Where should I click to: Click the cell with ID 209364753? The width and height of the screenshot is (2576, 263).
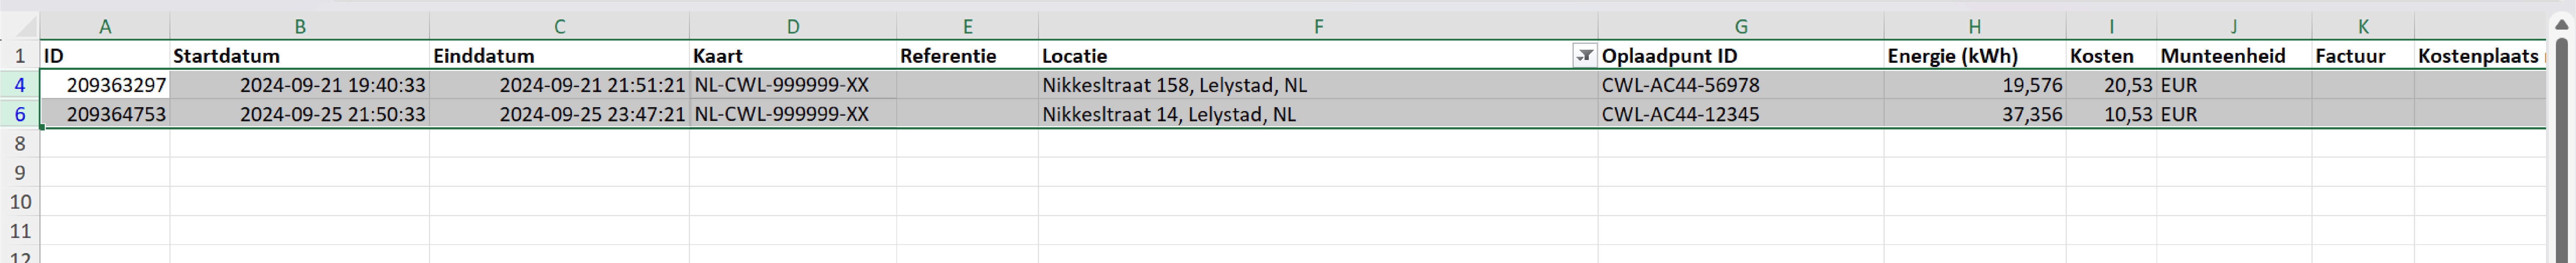105,114
